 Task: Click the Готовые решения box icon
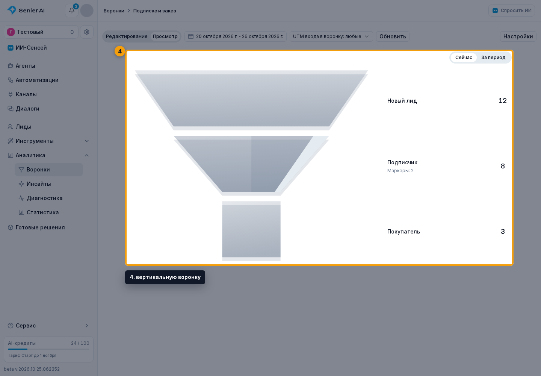(11, 227)
